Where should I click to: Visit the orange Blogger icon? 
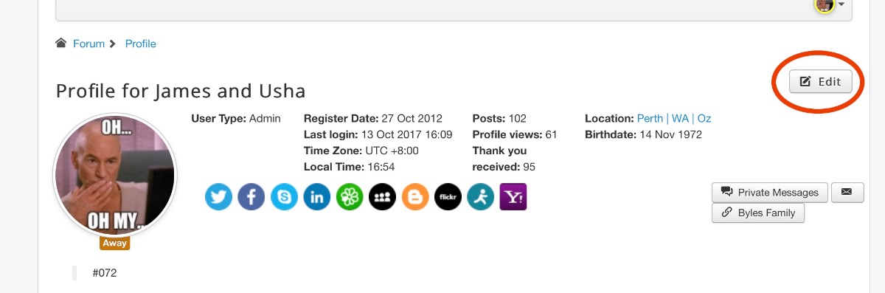pyautogui.click(x=415, y=197)
